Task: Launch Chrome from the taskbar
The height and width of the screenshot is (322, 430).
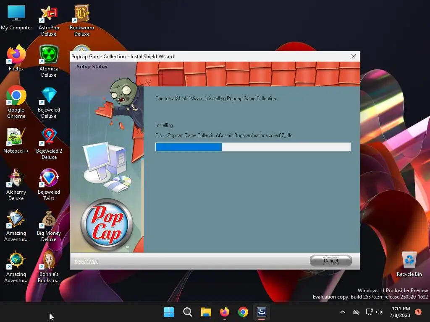Action: [243, 312]
